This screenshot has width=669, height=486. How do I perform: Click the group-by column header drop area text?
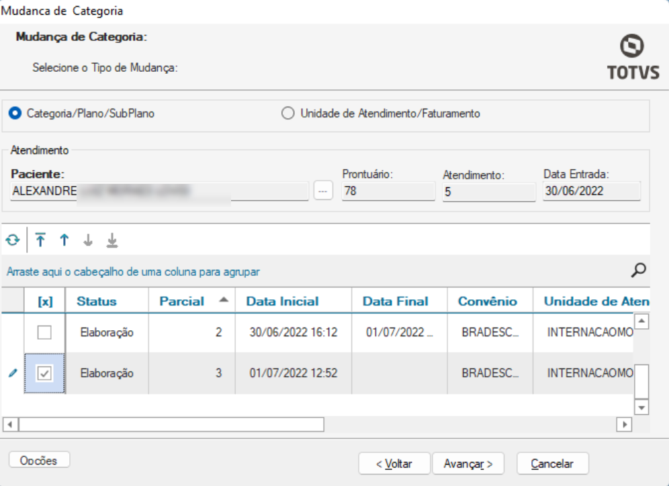pyautogui.click(x=133, y=272)
